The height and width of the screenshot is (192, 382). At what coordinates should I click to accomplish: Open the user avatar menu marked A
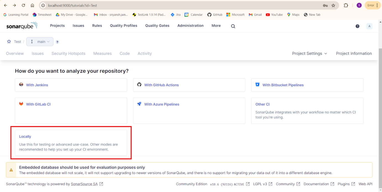(x=369, y=26)
